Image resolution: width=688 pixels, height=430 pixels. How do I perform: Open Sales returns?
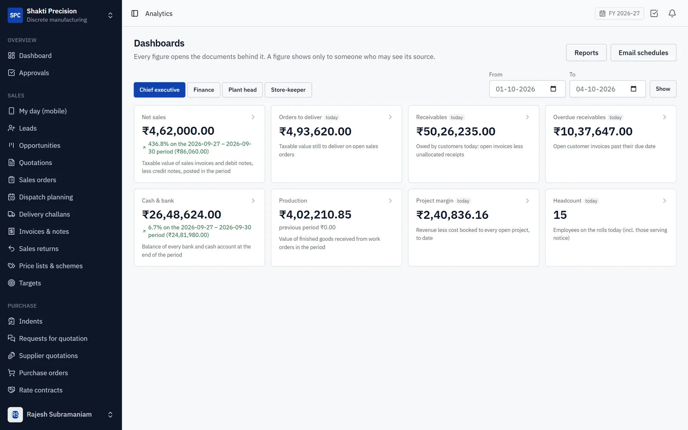coord(61,249)
